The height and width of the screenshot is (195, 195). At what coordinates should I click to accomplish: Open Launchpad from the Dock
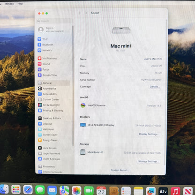coord(16,189)
